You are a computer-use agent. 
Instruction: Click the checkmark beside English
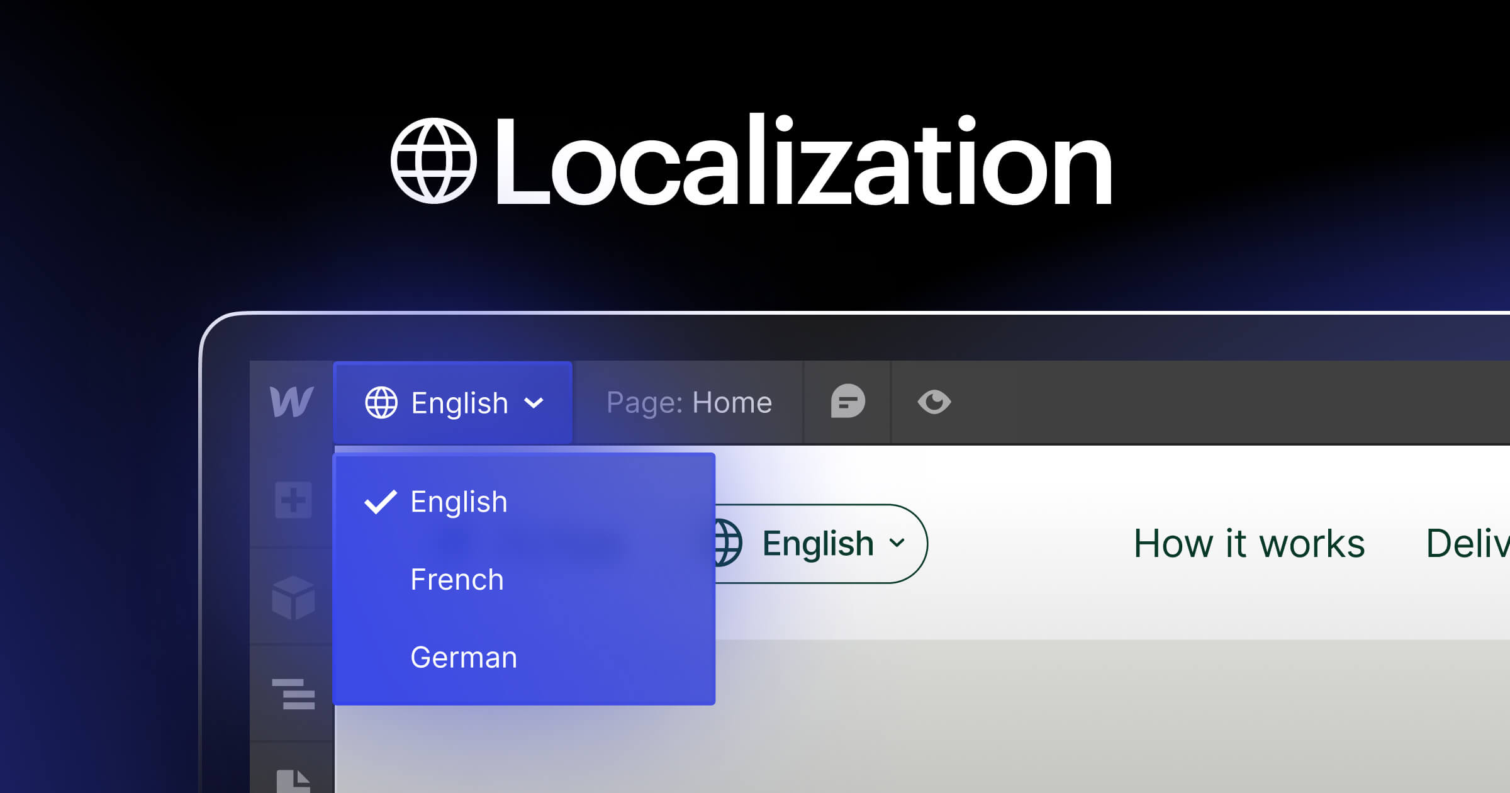click(x=380, y=502)
